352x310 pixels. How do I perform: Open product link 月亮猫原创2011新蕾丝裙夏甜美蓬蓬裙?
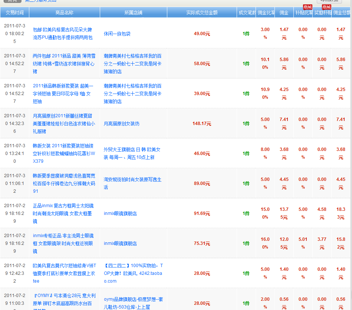click(x=64, y=124)
